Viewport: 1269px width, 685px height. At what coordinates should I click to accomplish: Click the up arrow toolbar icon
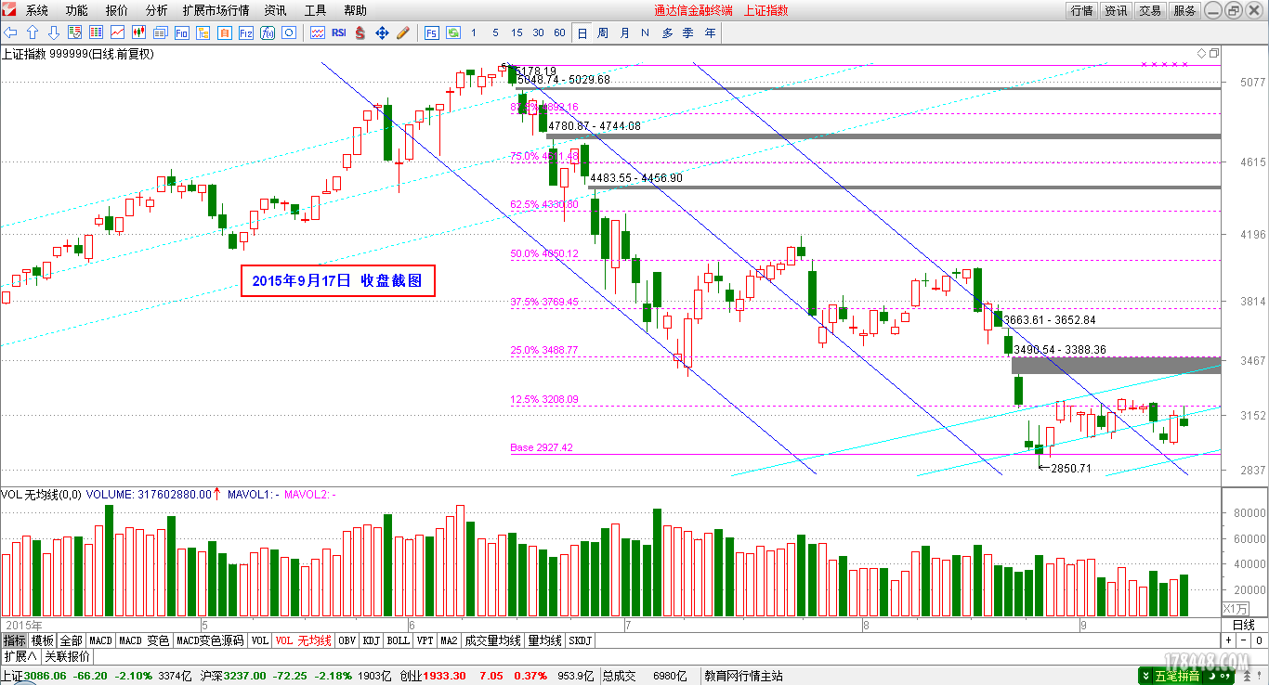tap(33, 32)
